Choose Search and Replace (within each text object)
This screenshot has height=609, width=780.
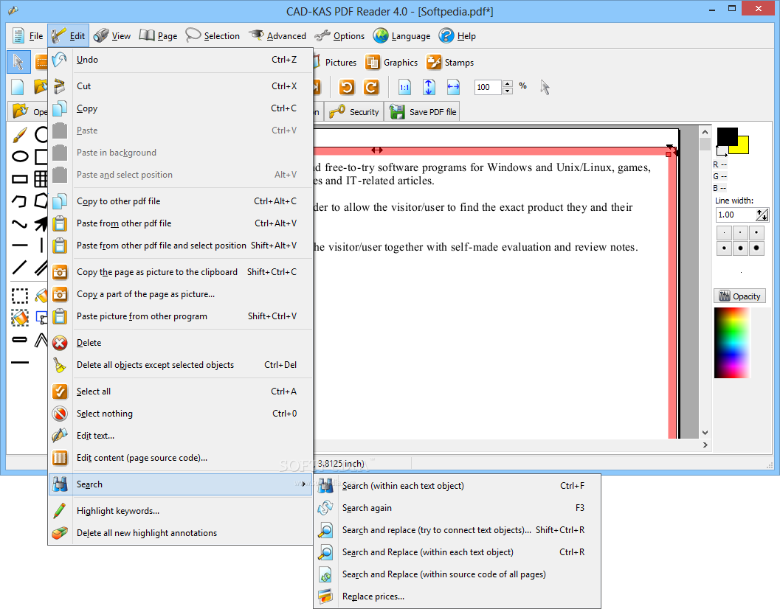click(457, 552)
